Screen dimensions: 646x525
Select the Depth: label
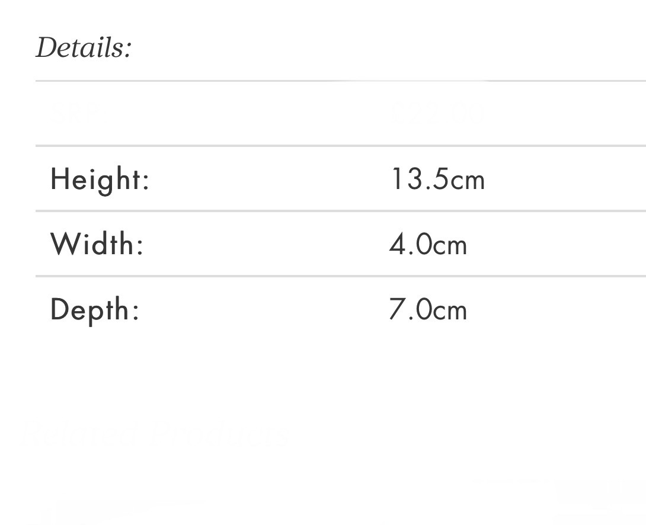pyautogui.click(x=95, y=310)
